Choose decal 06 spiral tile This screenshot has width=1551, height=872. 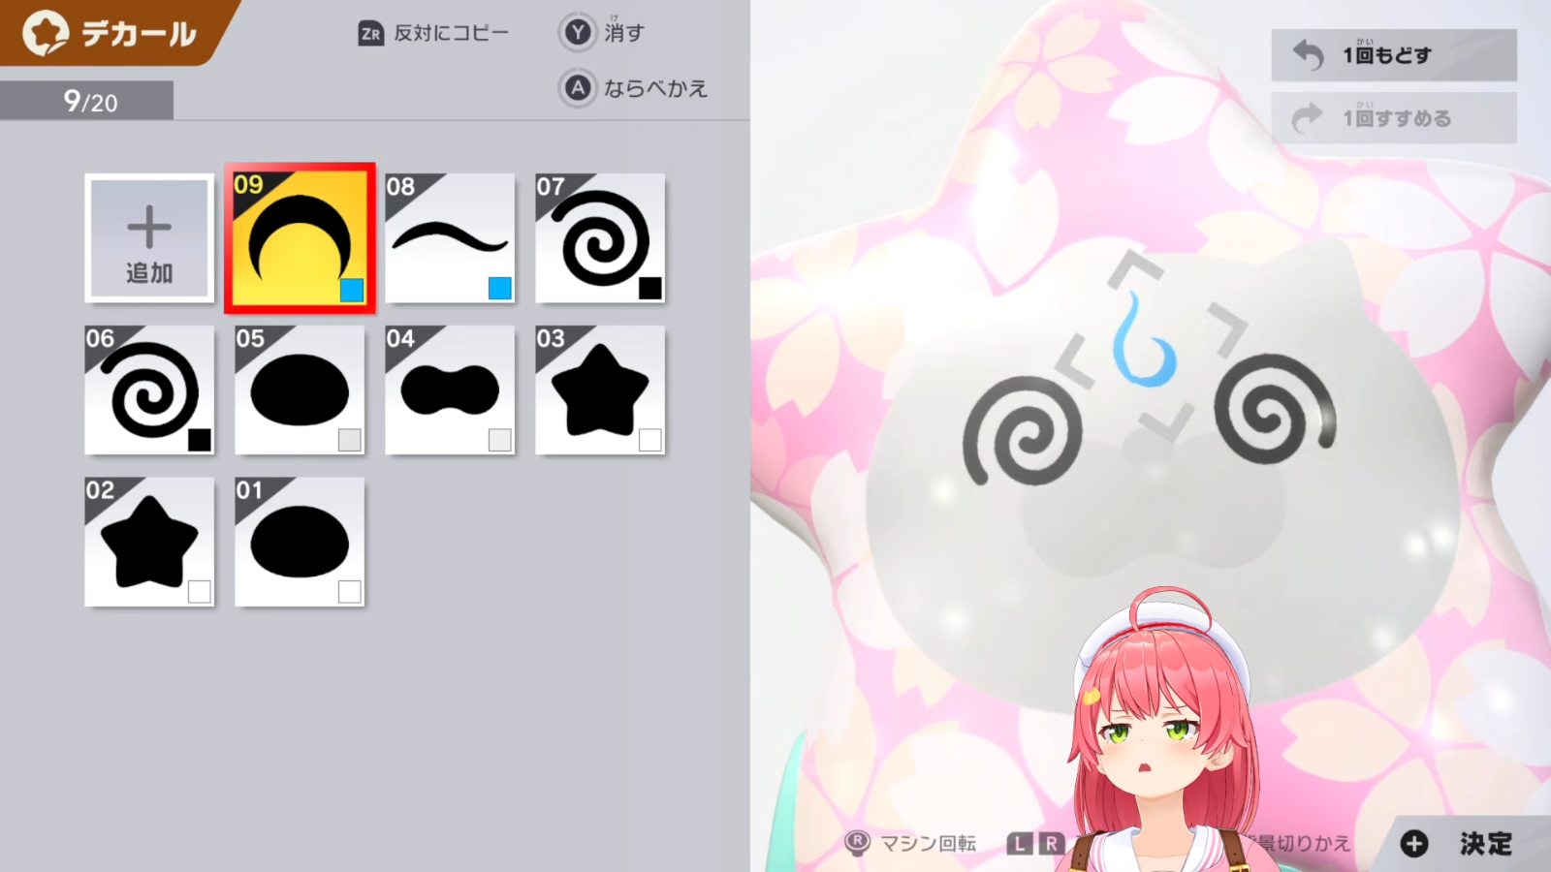[149, 389]
